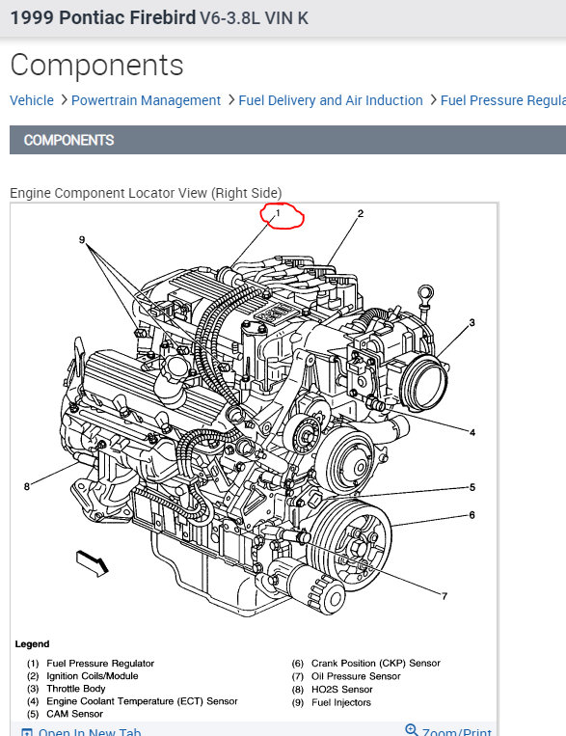This screenshot has width=566, height=736.
Task: Click the Legend heading
Action: point(32,644)
